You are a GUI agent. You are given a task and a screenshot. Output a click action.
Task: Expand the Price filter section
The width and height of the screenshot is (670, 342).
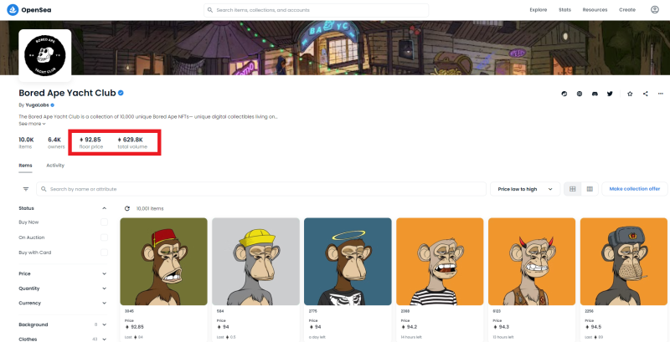(104, 273)
